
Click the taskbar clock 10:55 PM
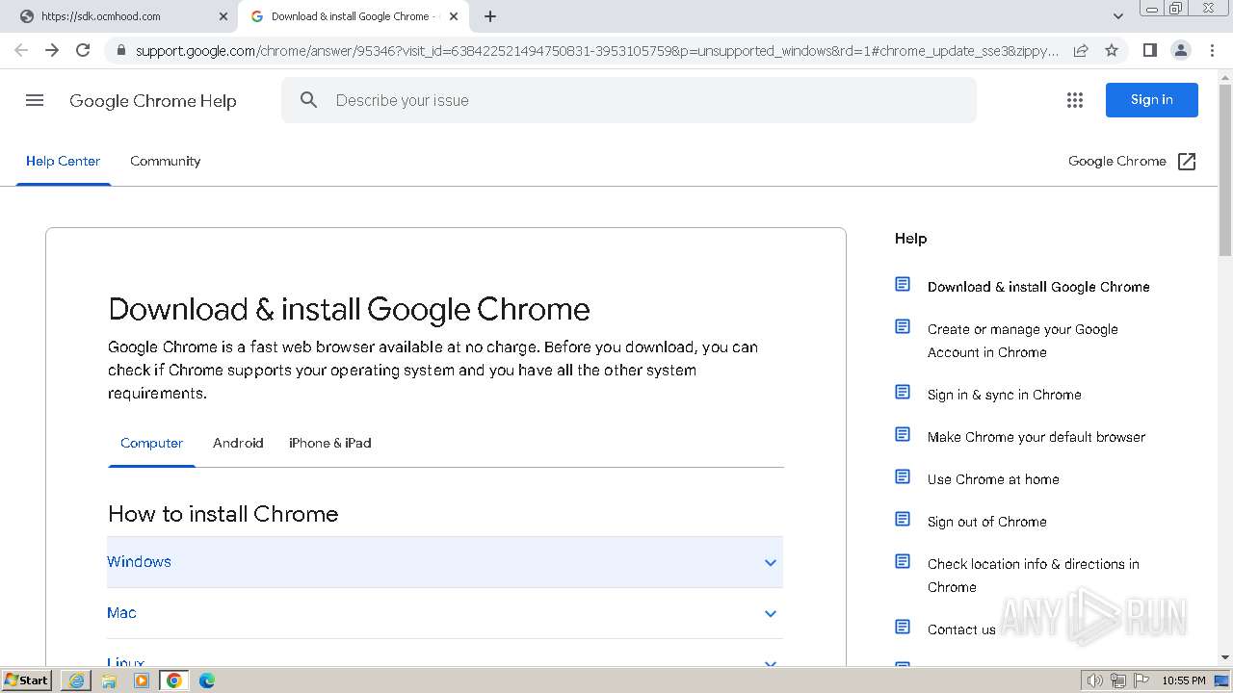(x=1183, y=680)
